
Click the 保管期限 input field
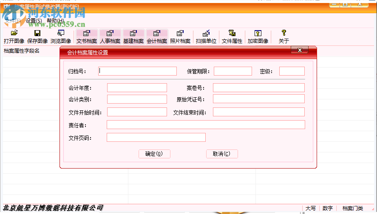pos(233,71)
